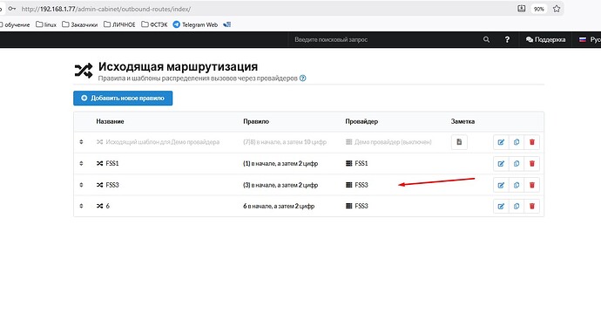The height and width of the screenshot is (327, 601).
Task: Click the Название column header
Action: click(110, 121)
